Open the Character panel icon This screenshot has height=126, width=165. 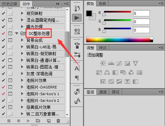(x=77, y=68)
